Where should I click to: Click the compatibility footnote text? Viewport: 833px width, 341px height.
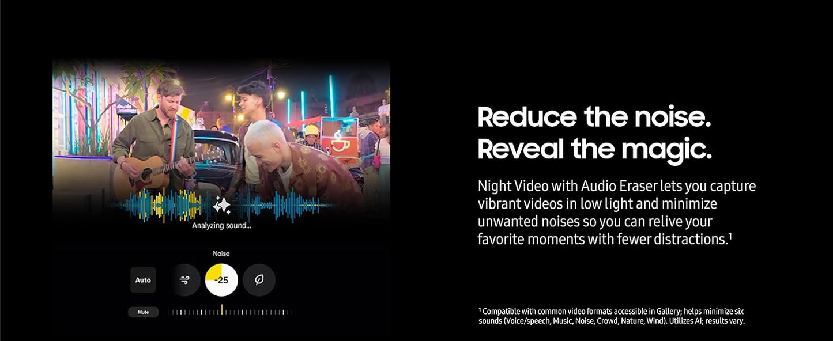[x=611, y=316]
